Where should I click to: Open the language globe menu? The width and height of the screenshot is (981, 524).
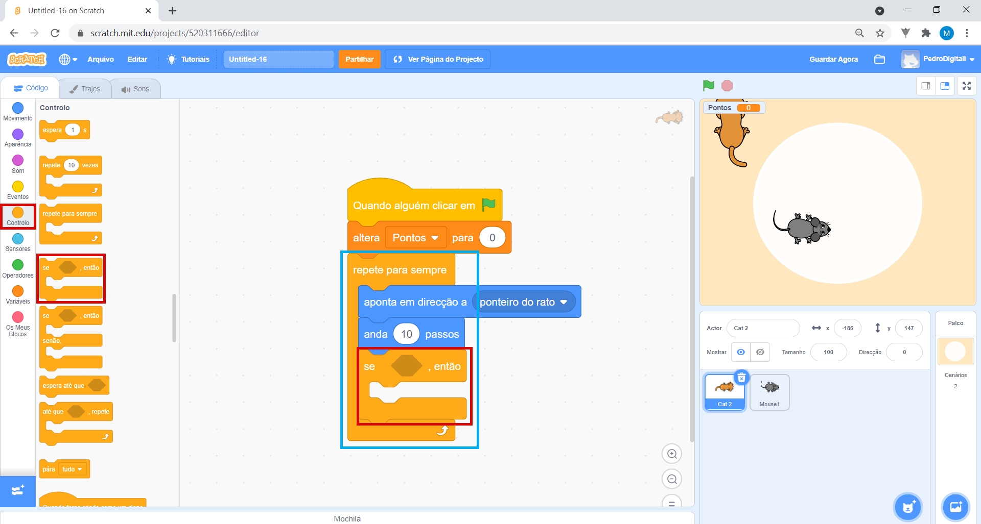click(x=68, y=59)
